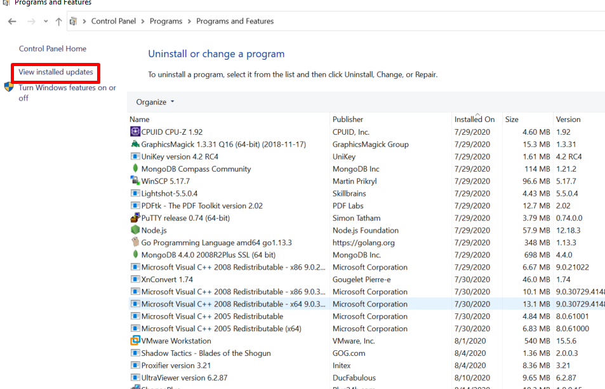The height and width of the screenshot is (389, 605).
Task: Select WinSCP 5.17.7 entry
Action: click(166, 181)
